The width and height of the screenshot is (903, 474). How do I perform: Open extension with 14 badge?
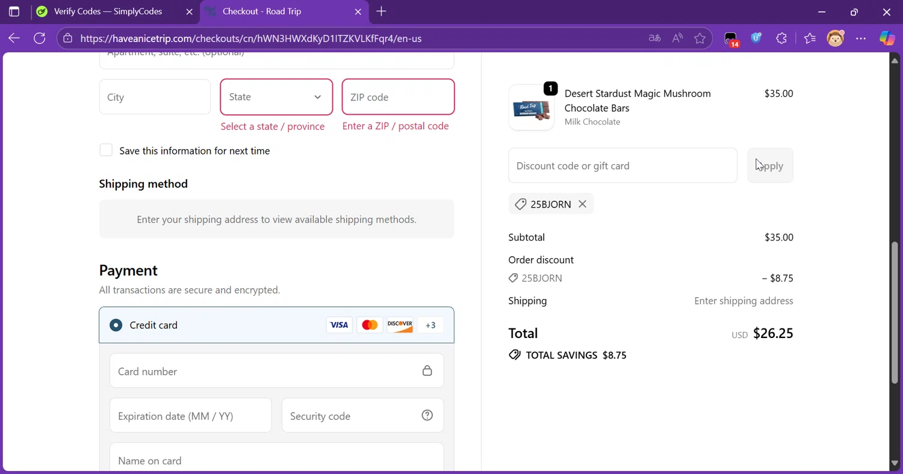[x=731, y=40]
